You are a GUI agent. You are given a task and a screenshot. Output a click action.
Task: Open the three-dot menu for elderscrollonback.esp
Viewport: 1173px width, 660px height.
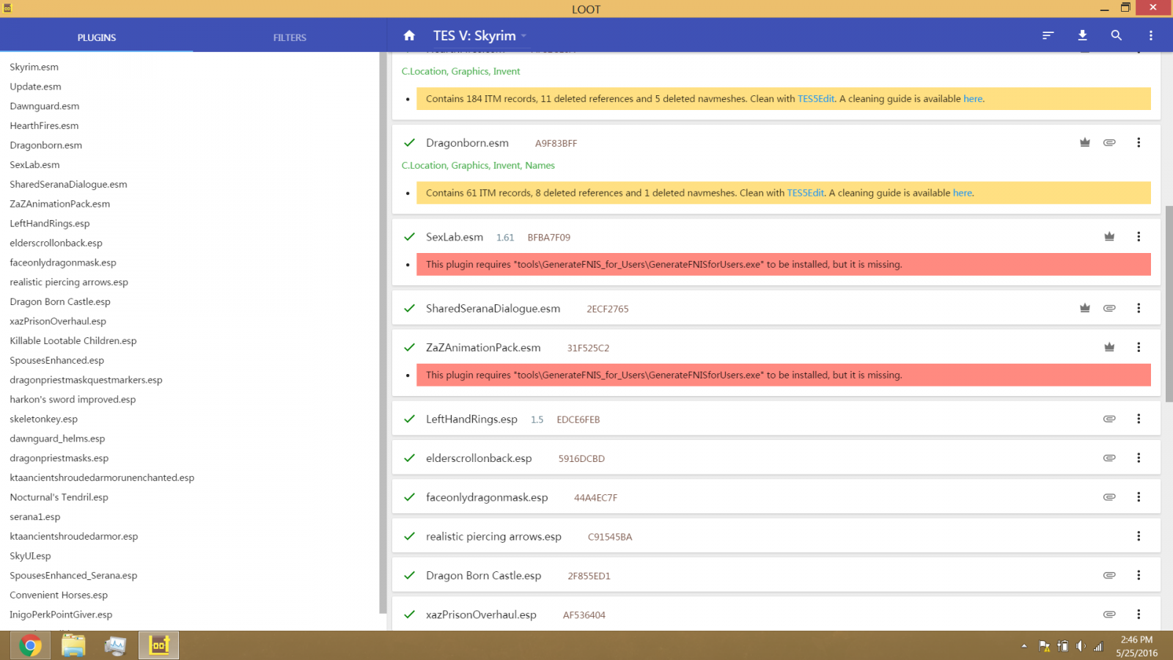pyautogui.click(x=1139, y=458)
